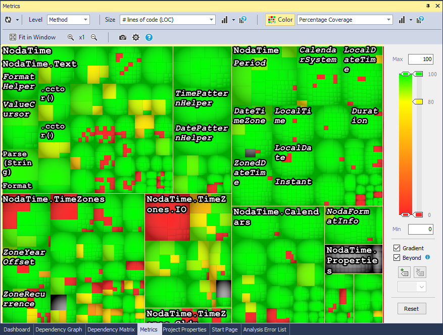This screenshot has height=335, width=443.
Task: Click the TimePatternHelper treemap label
Action: [202, 98]
